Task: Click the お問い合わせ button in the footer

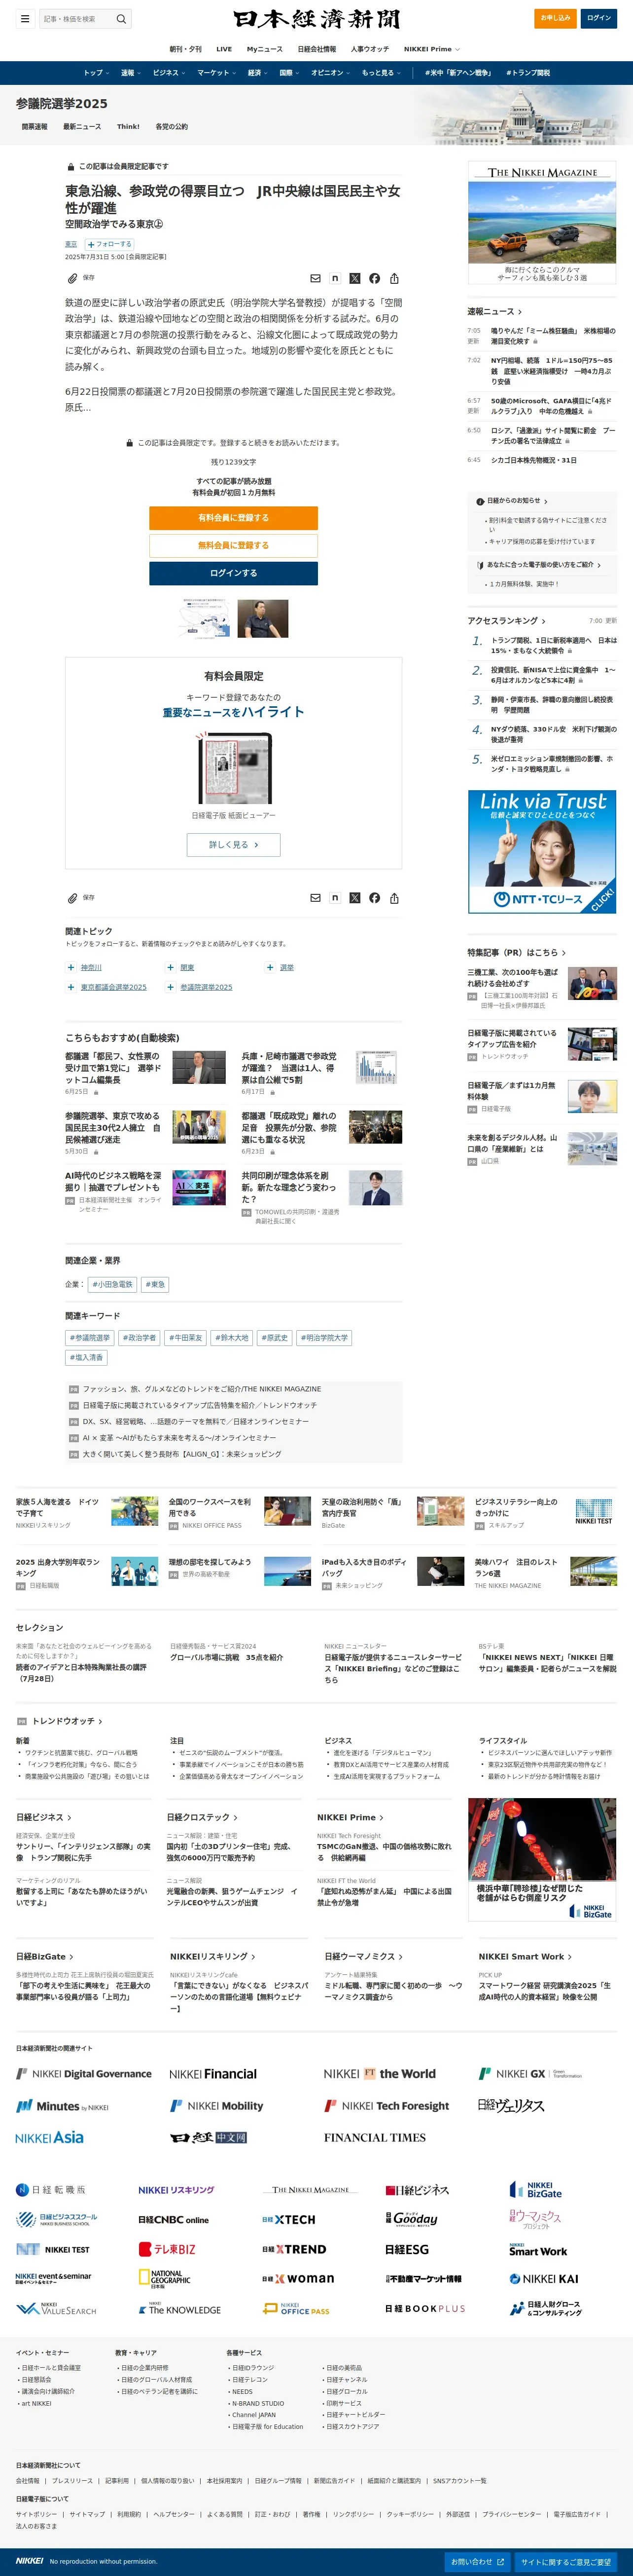Action: tap(477, 2561)
